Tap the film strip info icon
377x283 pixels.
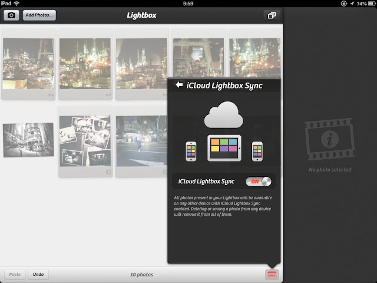(x=330, y=139)
